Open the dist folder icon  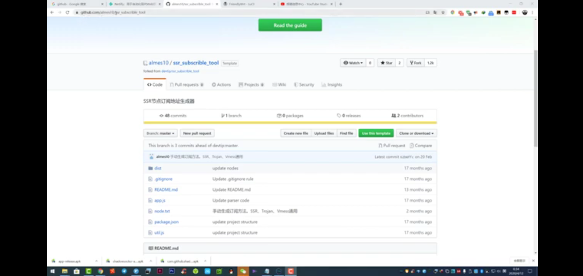coord(151,168)
